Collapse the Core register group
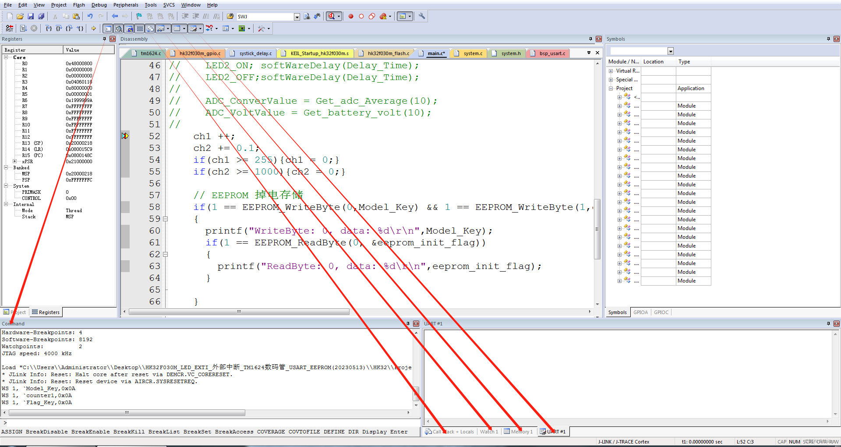 (6, 57)
